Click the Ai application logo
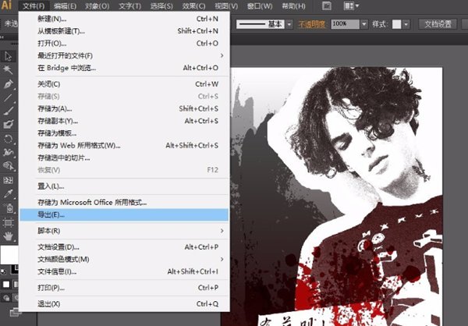Viewport: 468px width, 326px height. click(x=6, y=5)
